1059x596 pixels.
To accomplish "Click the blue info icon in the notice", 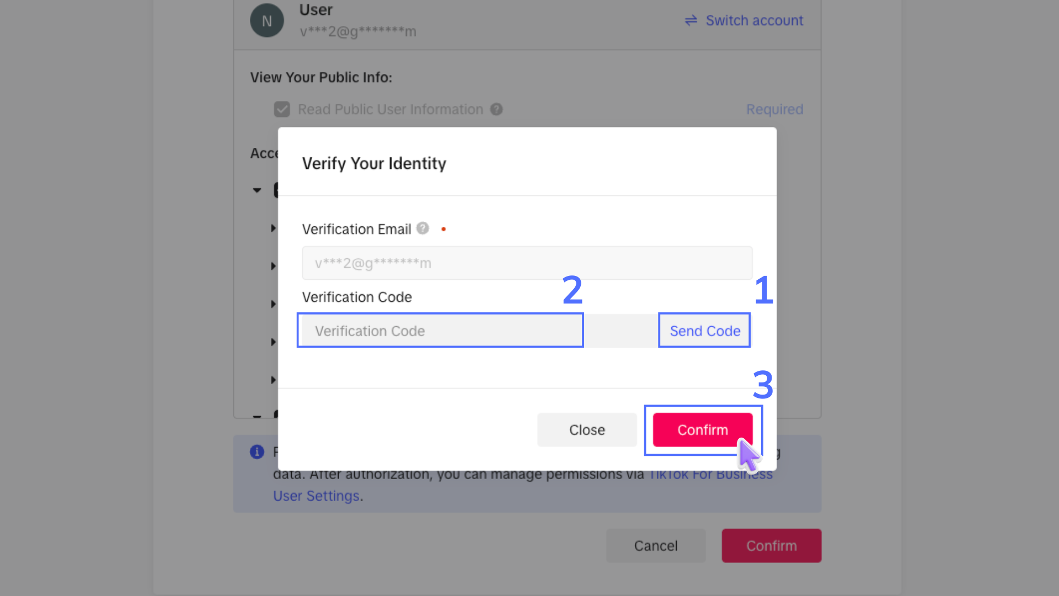I will pyautogui.click(x=257, y=452).
